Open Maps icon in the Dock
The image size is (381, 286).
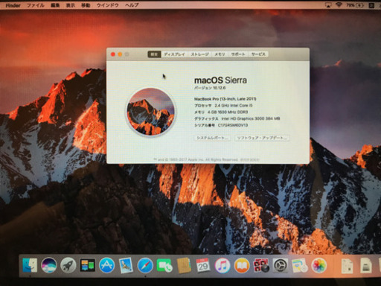[300, 265]
